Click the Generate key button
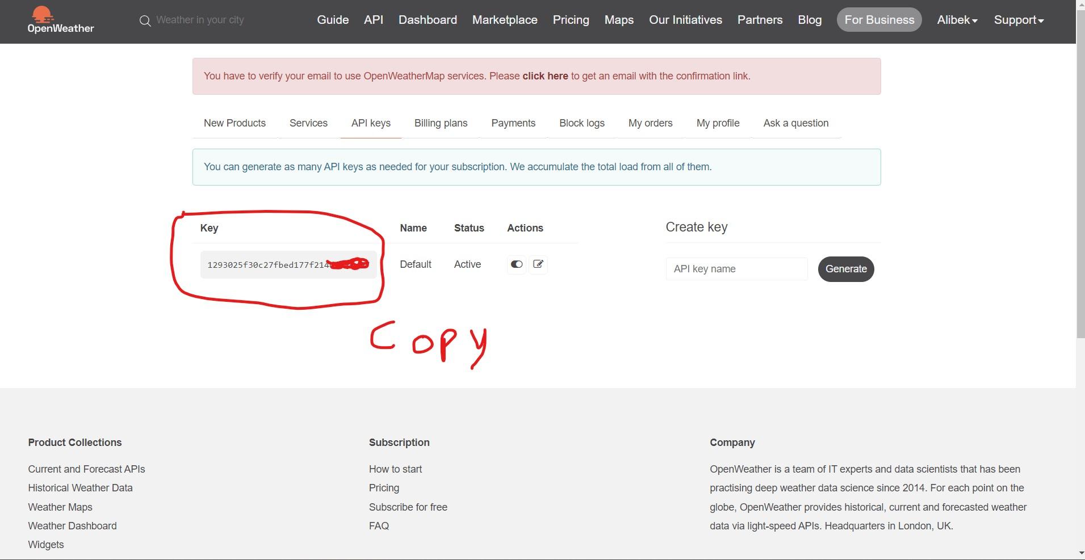The height and width of the screenshot is (560, 1085). coord(846,269)
